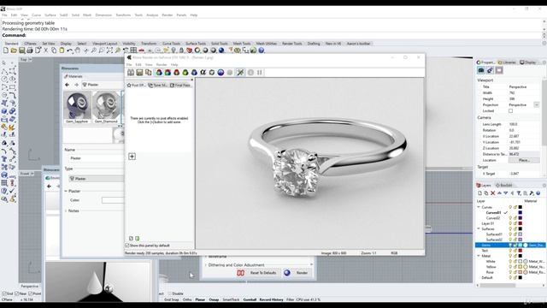Open the Help menu in render window
This screenshot has width=547, height=308.
[x=174, y=65]
